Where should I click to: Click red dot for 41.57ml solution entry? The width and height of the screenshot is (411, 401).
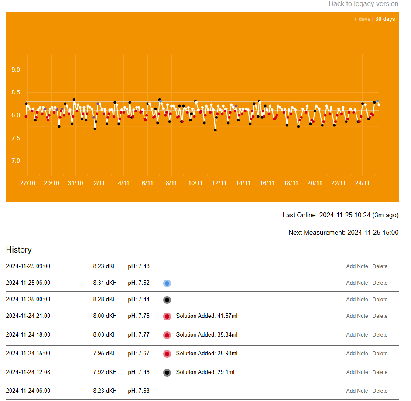(x=167, y=317)
